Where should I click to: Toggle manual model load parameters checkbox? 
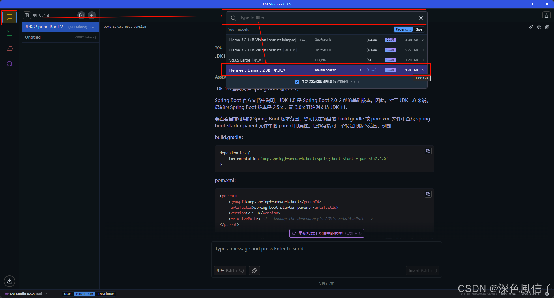(297, 82)
